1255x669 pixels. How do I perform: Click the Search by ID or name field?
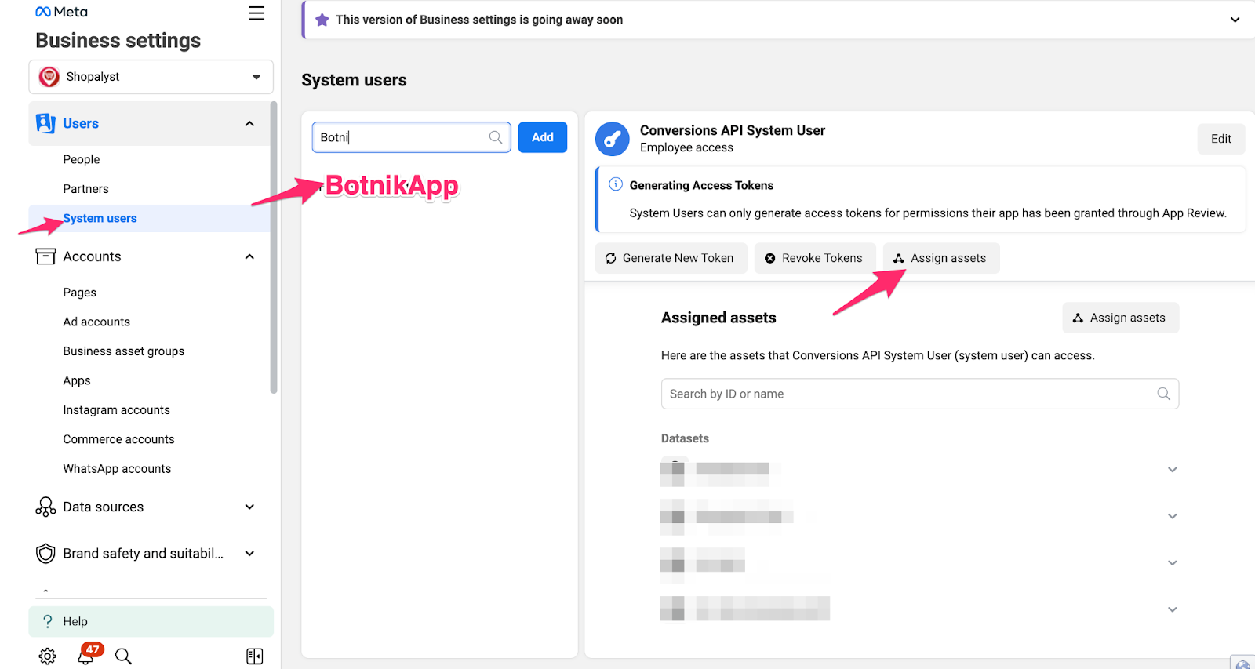click(919, 394)
